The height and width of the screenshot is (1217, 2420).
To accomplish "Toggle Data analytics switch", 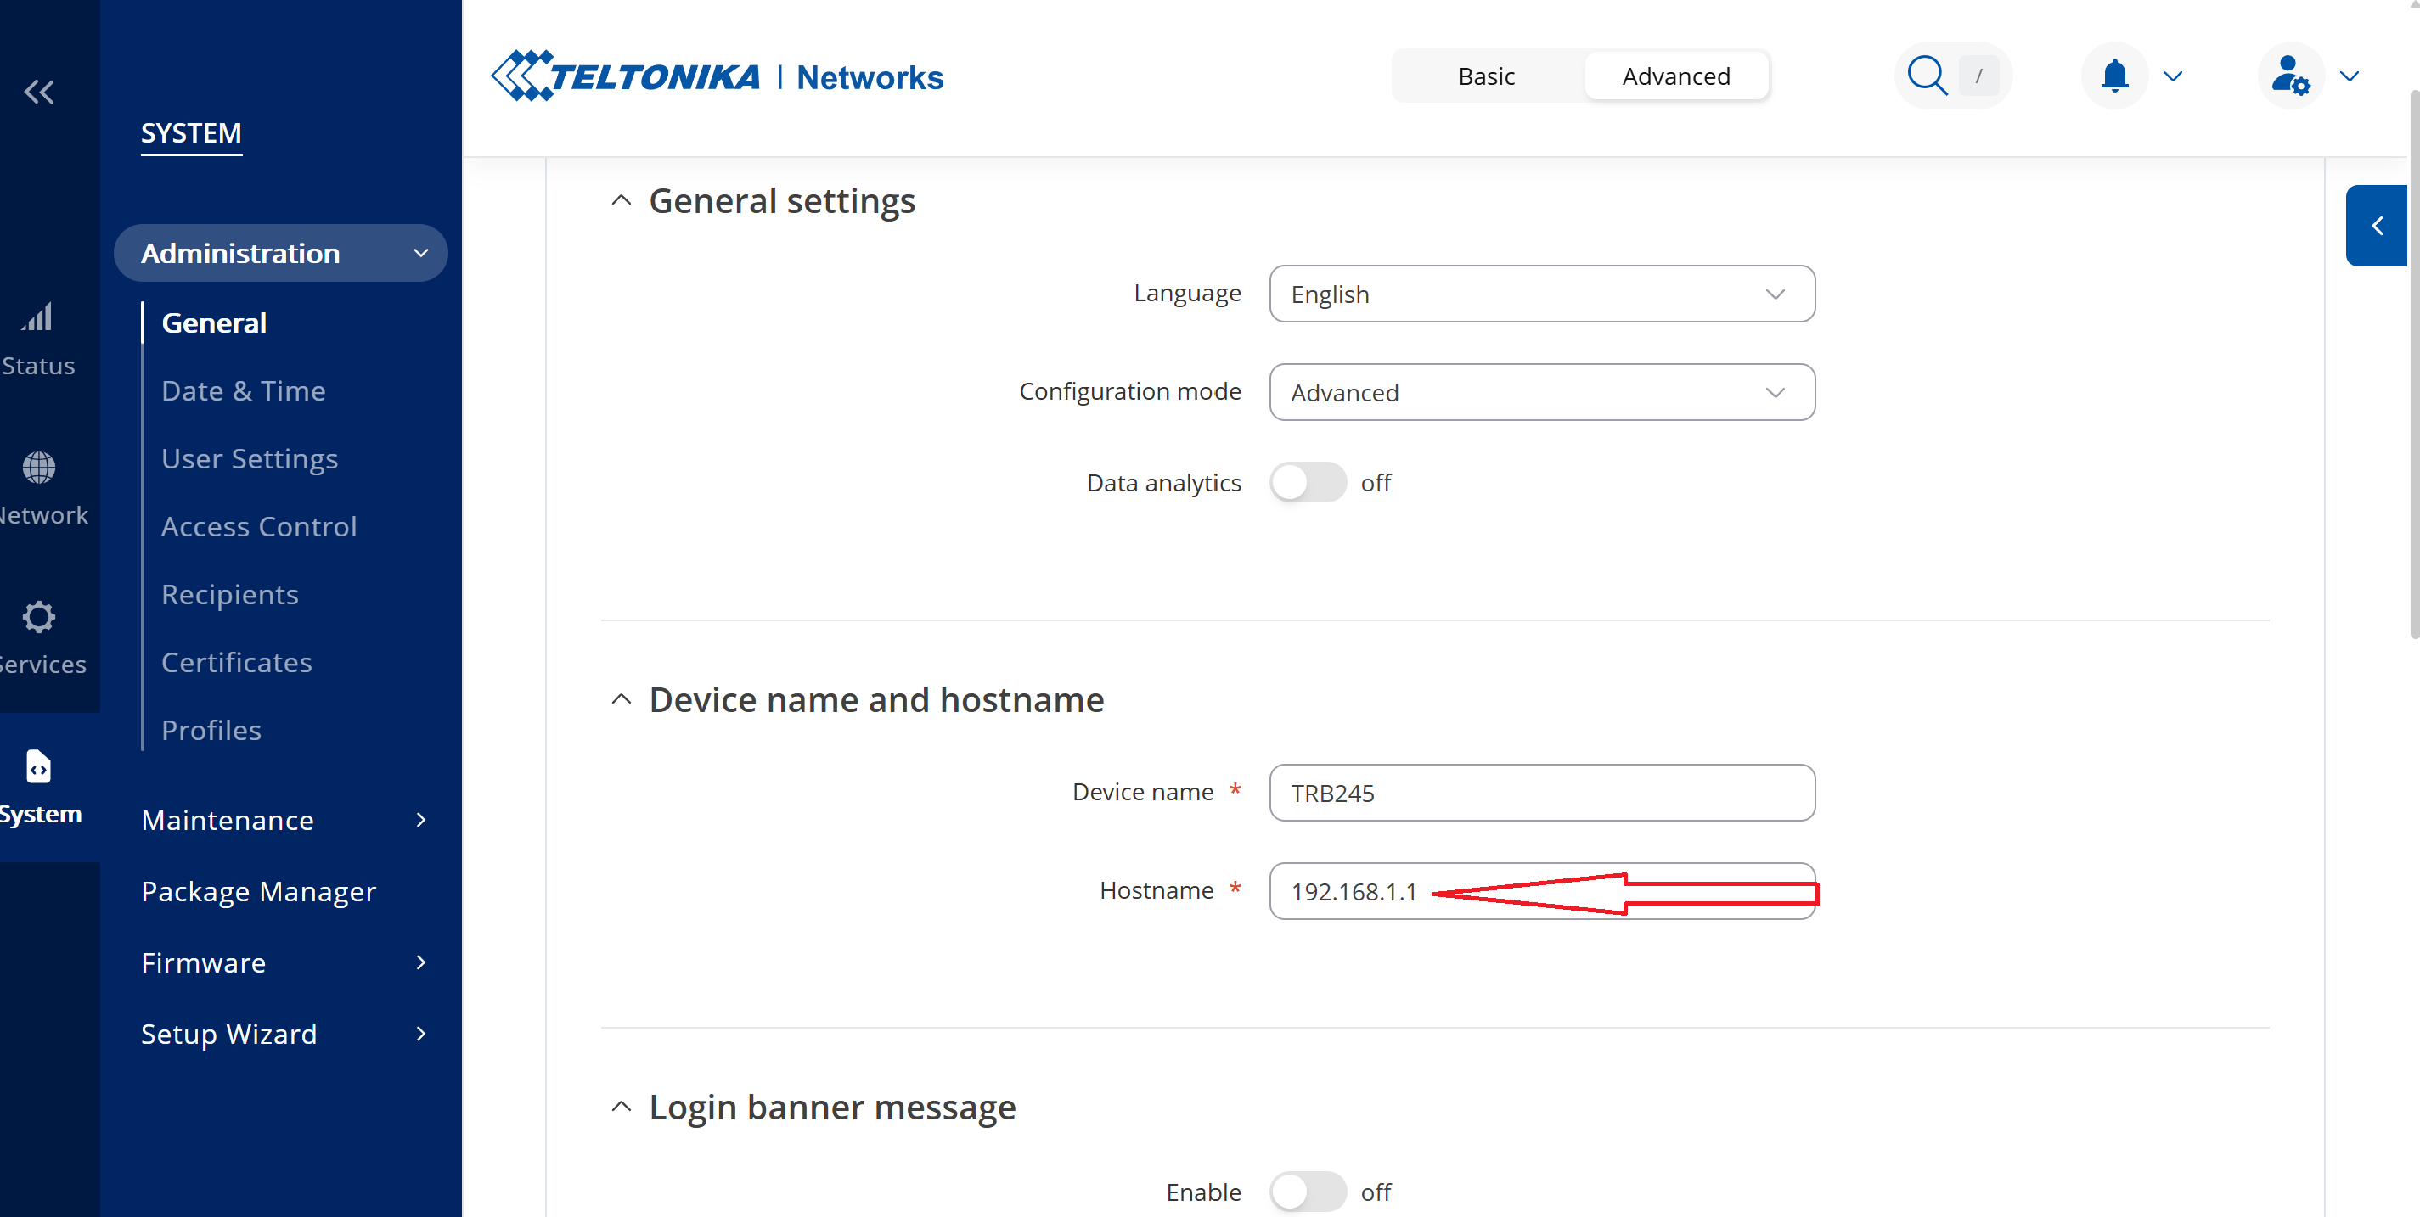I will [1308, 483].
